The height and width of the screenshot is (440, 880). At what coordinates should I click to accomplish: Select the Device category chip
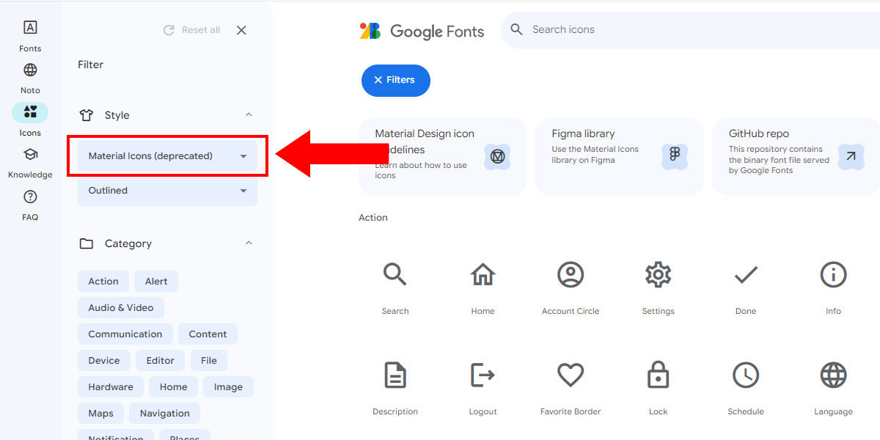tap(104, 361)
